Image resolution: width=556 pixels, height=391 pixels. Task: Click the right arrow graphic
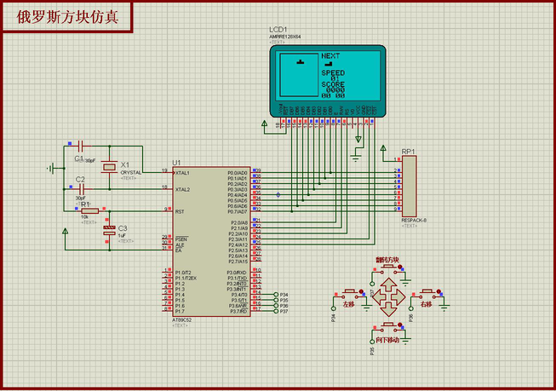tap(398, 297)
